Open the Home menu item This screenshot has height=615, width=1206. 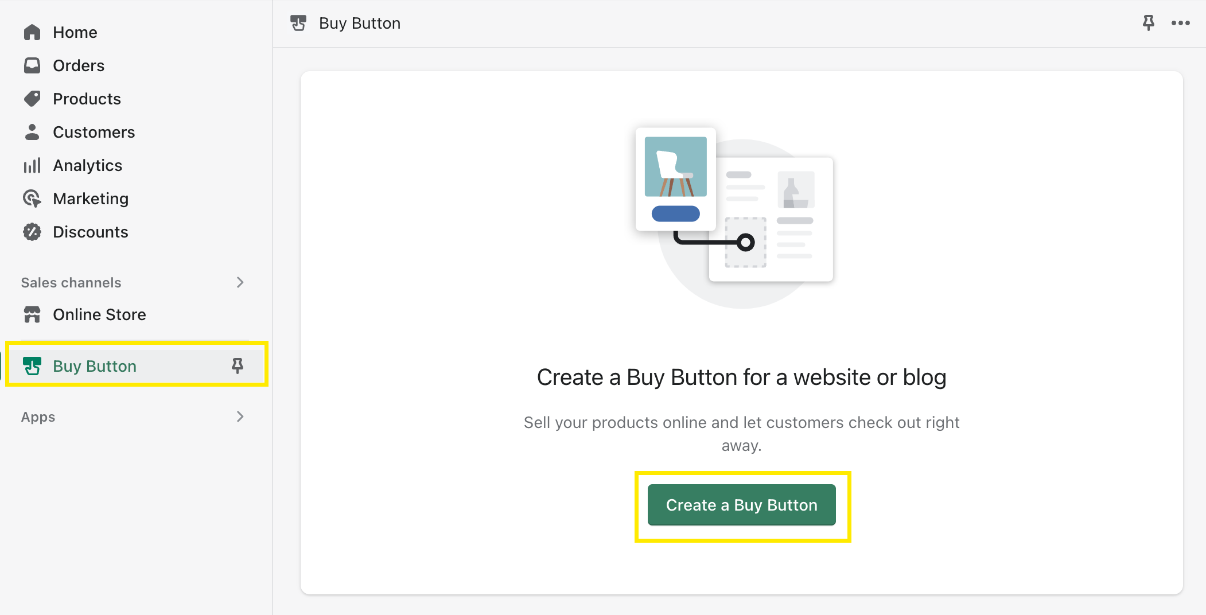point(75,32)
